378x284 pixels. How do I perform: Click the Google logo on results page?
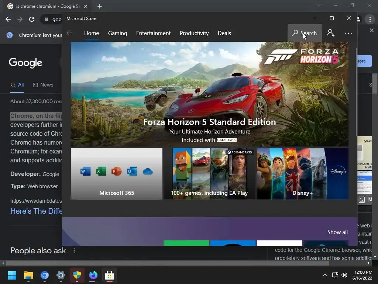25,63
